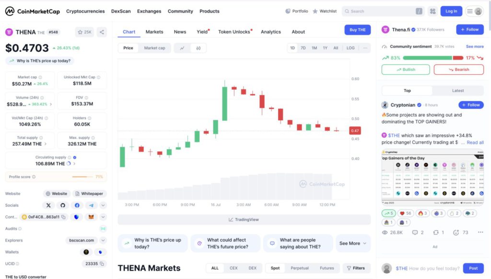Switch the chart to candlestick view
The image size is (491, 279).
click(x=198, y=48)
